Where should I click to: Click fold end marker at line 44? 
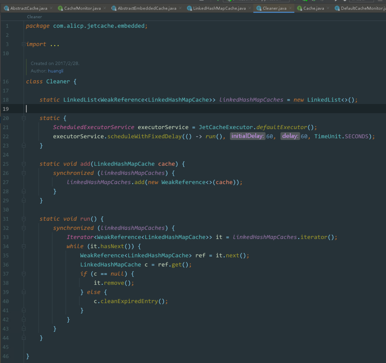(x=24, y=338)
